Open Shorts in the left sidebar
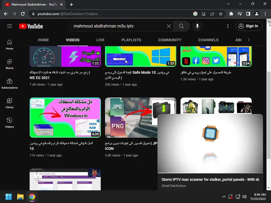This screenshot has height=203, width=271. coord(10,64)
